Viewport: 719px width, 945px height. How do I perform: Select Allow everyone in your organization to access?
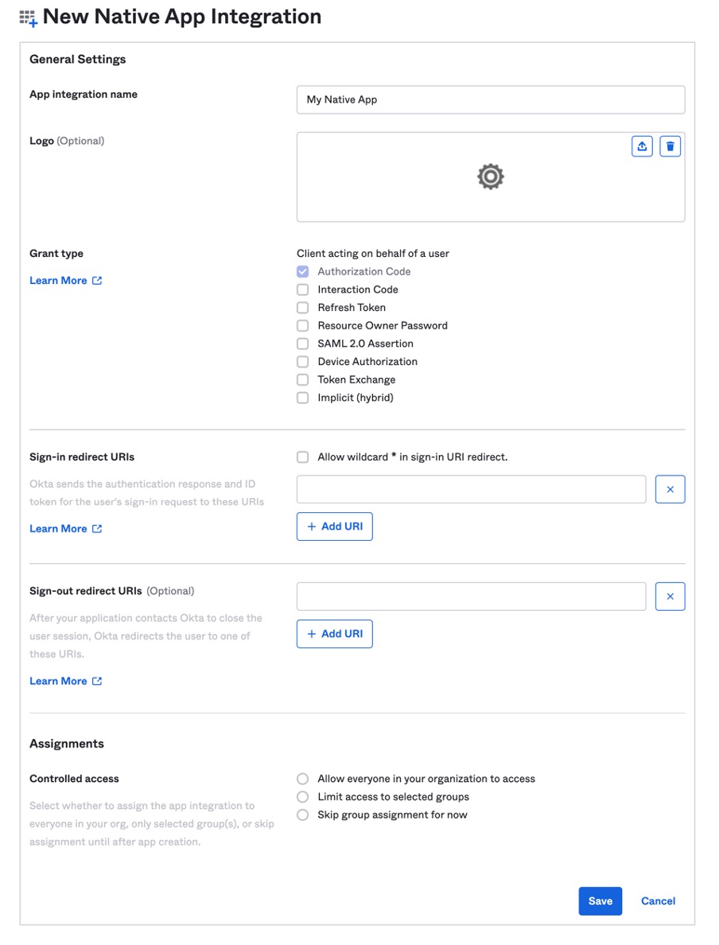[x=303, y=779]
